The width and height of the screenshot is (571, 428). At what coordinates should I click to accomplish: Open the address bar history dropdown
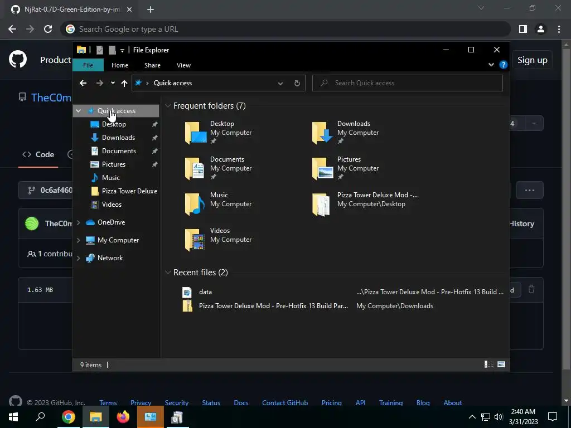[x=280, y=84]
